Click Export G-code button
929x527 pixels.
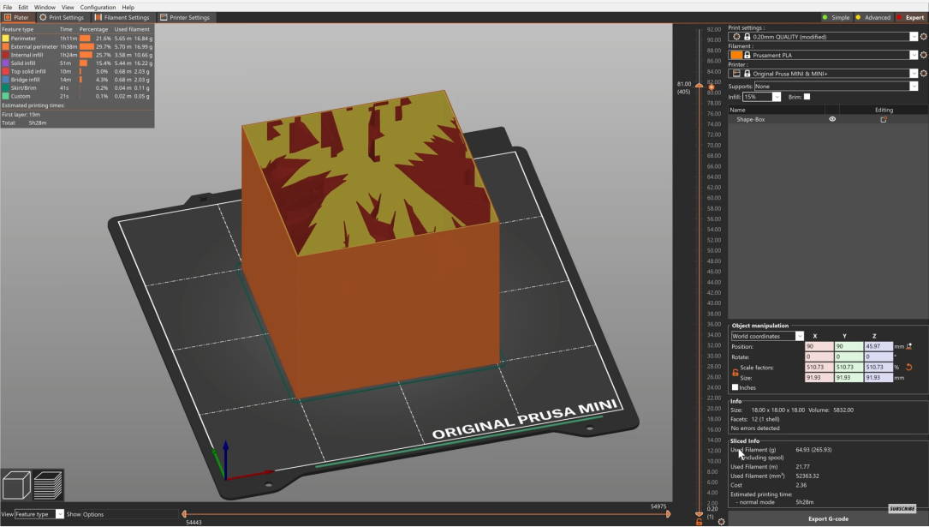(x=828, y=518)
